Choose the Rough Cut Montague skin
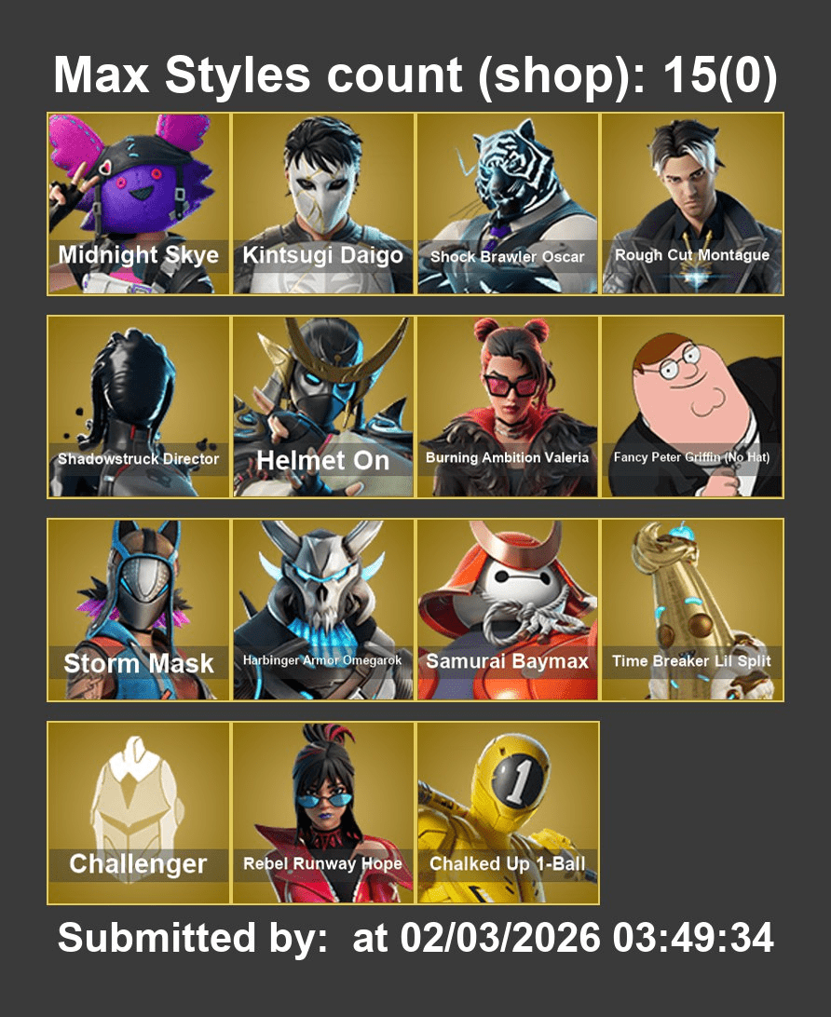Image resolution: width=831 pixels, height=1017 pixels. [x=692, y=204]
